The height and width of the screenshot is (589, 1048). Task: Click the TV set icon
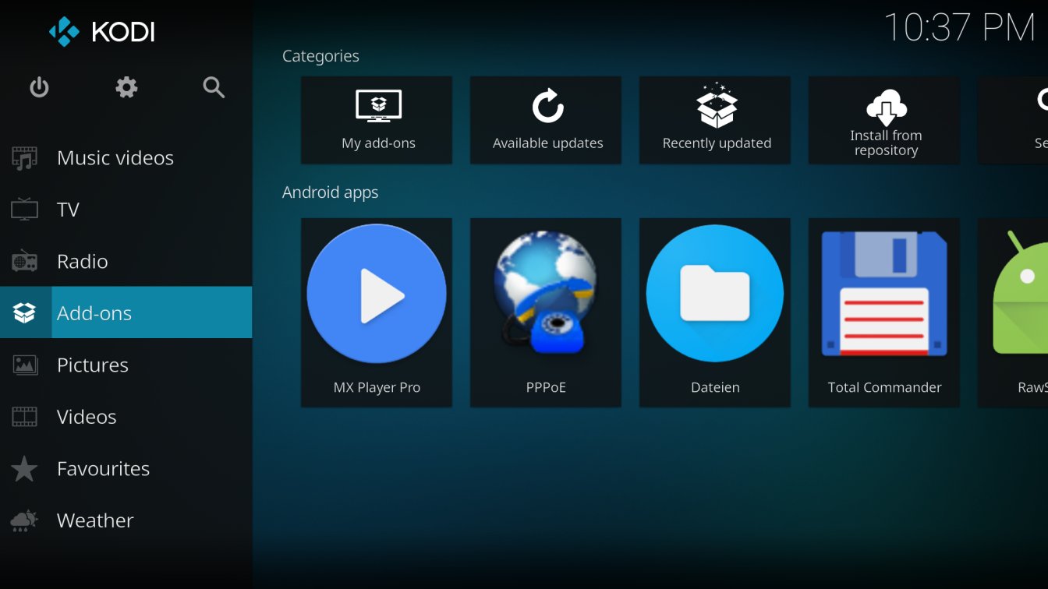(x=24, y=210)
